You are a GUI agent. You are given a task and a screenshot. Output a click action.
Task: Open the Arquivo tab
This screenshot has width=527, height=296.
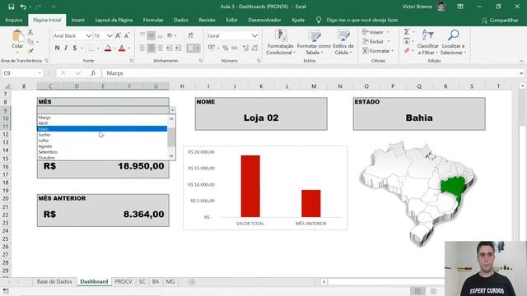(13, 20)
